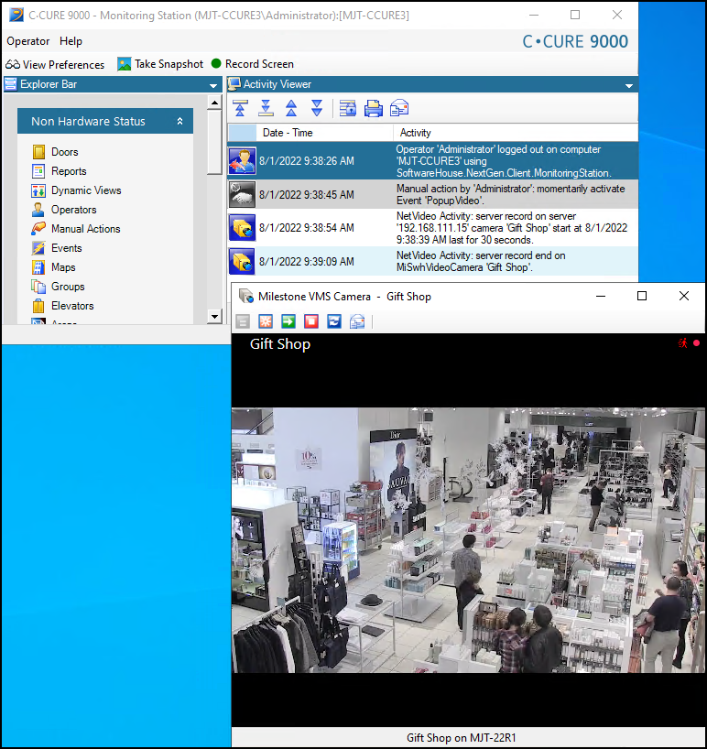The height and width of the screenshot is (749, 707).
Task: Select the Dynamic Views item
Action: click(86, 190)
